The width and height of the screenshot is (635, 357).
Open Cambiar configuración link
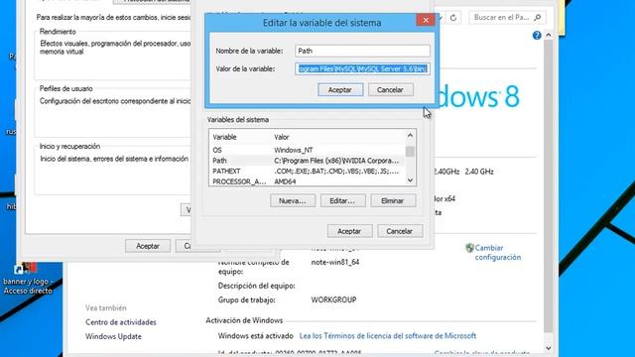point(498,252)
